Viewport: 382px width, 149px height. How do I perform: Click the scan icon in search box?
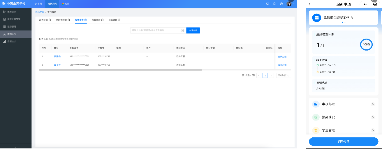point(183,30)
